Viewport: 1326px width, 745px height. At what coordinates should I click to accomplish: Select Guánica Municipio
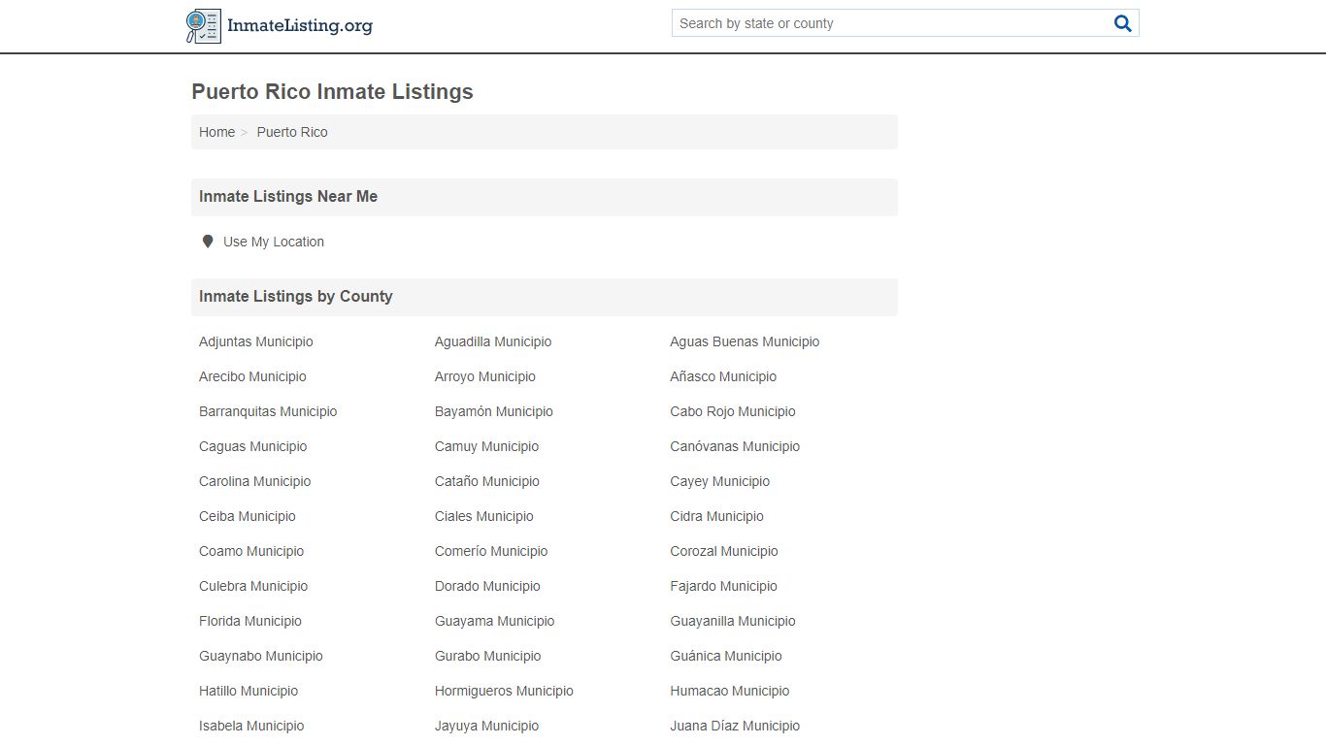[726, 656]
